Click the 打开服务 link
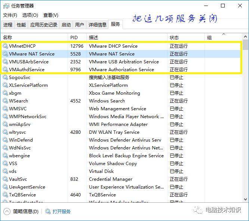This screenshot has width=249, height=221. pyautogui.click(x=62, y=211)
